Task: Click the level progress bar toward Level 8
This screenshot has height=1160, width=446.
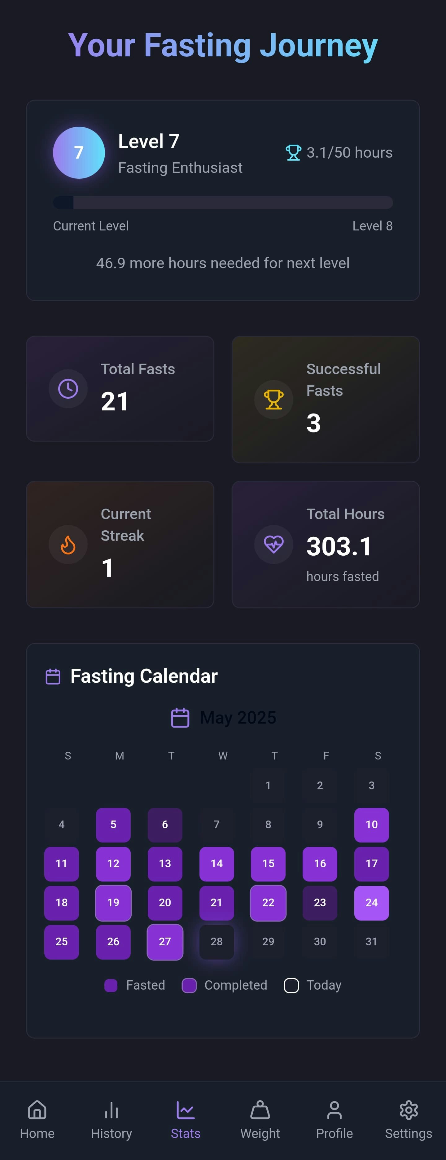Action: pyautogui.click(x=223, y=202)
